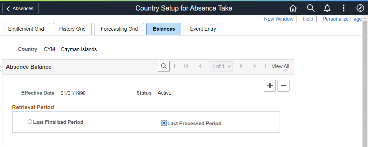Click the View All link
This screenshot has width=368, height=147.
coord(280,66)
